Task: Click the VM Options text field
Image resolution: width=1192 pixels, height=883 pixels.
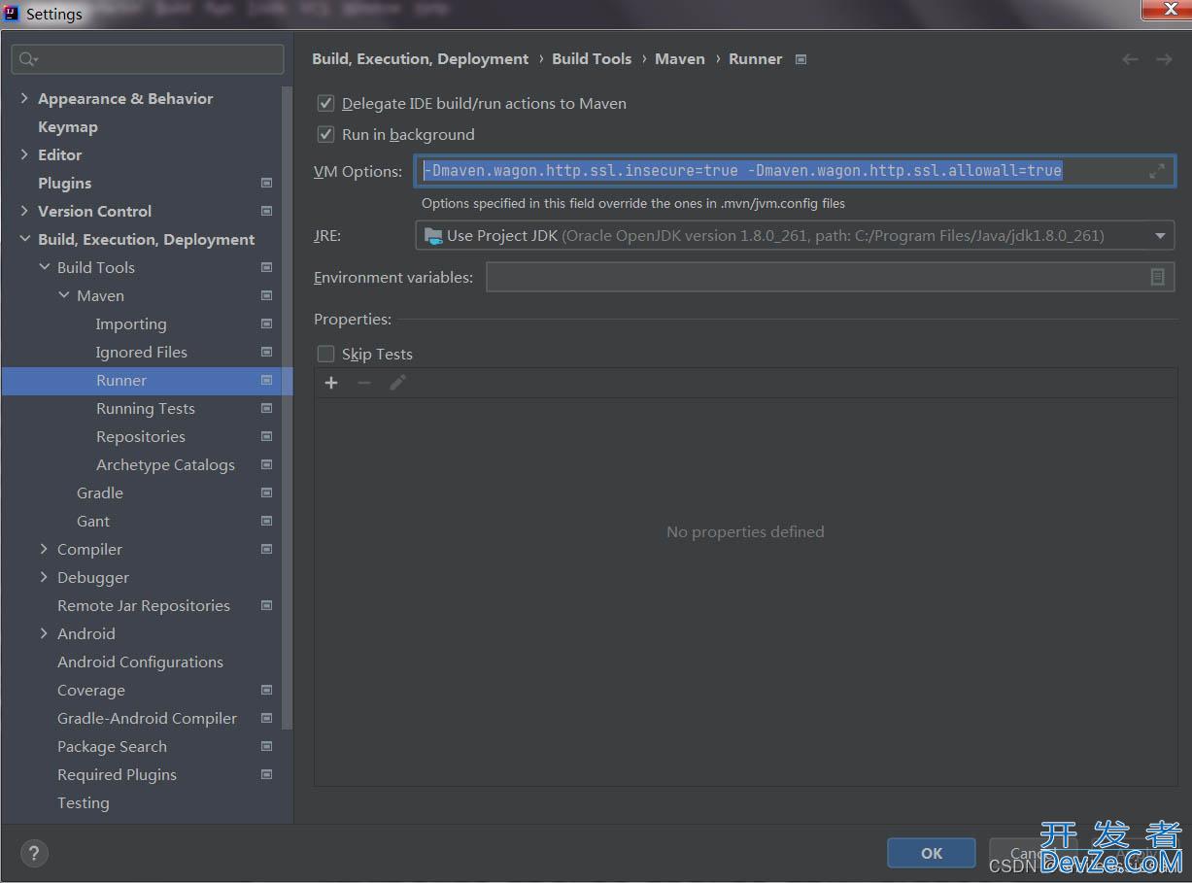Action: pyautogui.click(x=794, y=171)
